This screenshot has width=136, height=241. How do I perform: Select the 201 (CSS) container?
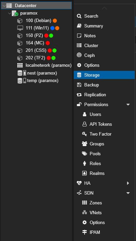coord(36,51)
